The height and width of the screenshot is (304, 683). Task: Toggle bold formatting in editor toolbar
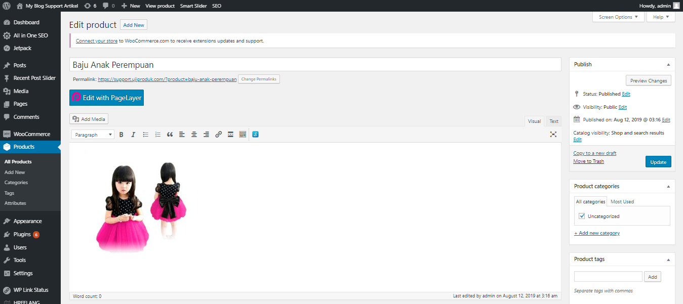click(x=121, y=135)
